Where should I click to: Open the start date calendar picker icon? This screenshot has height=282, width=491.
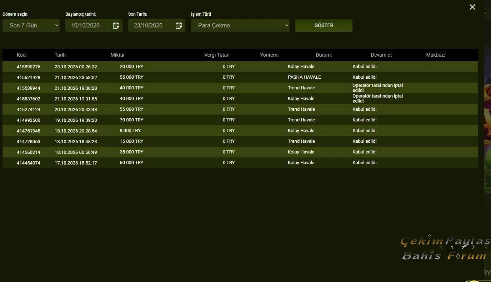coord(116,26)
